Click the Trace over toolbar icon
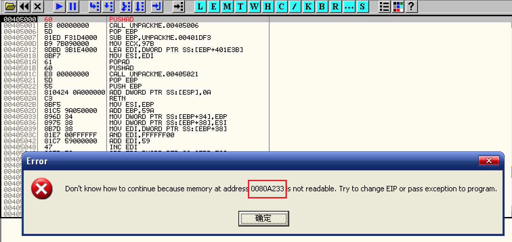The image size is (512, 242). tap(140, 6)
